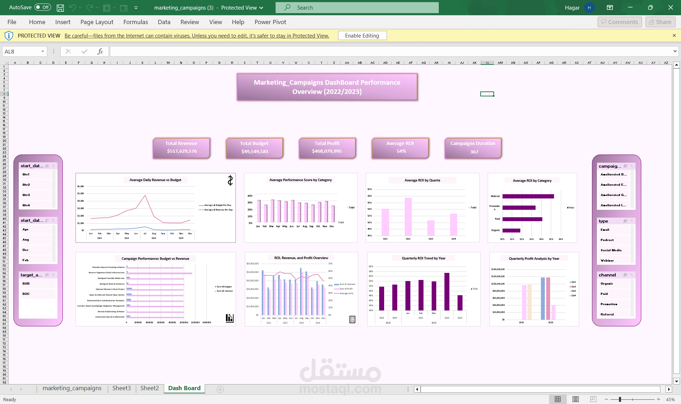The image size is (681, 404).
Task: Open the Power Pivot ribbon tab
Action: click(x=270, y=22)
